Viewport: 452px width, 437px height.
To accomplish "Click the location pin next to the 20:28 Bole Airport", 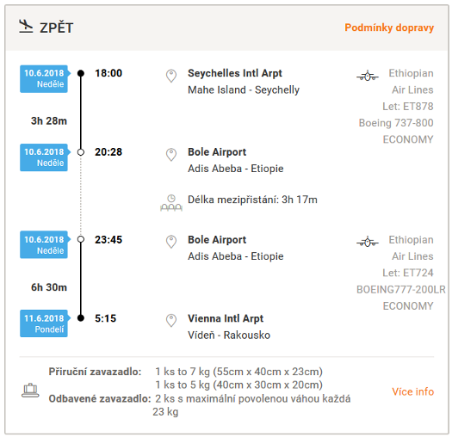I will click(171, 155).
